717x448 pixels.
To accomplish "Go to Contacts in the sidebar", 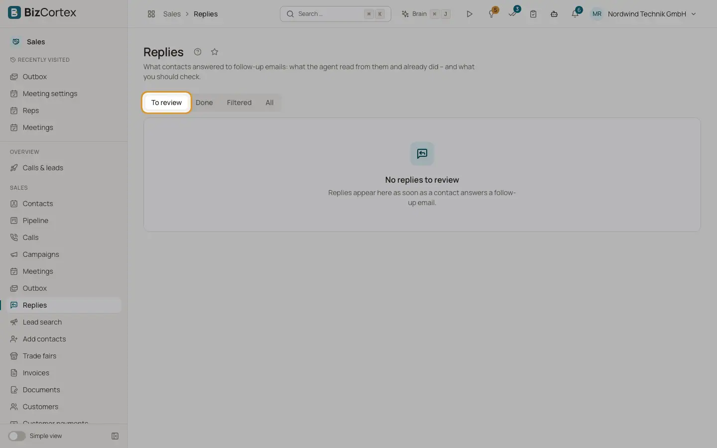I will point(64,204).
